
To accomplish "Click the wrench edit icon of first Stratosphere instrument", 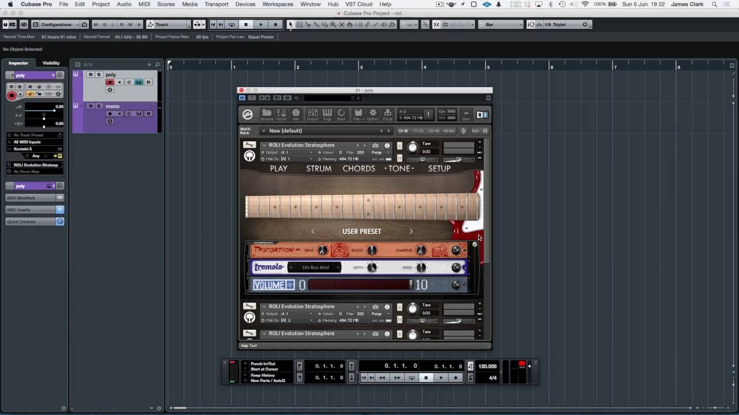I will (249, 145).
